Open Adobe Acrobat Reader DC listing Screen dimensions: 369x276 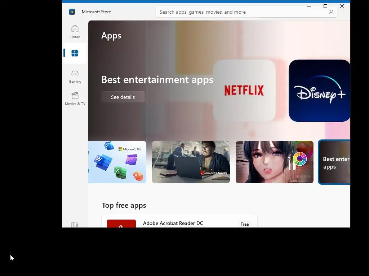tap(179, 221)
